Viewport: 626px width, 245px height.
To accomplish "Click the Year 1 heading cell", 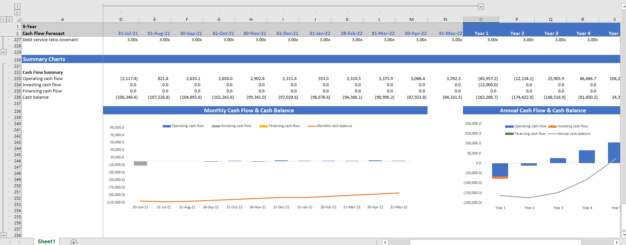I will click(481, 33).
